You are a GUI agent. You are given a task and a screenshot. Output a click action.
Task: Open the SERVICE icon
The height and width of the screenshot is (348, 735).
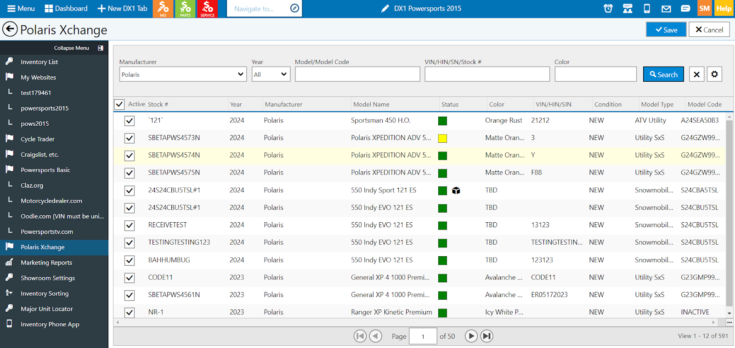(207, 9)
